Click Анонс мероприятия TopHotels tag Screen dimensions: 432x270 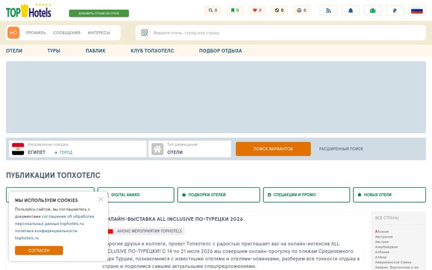(x=149, y=231)
